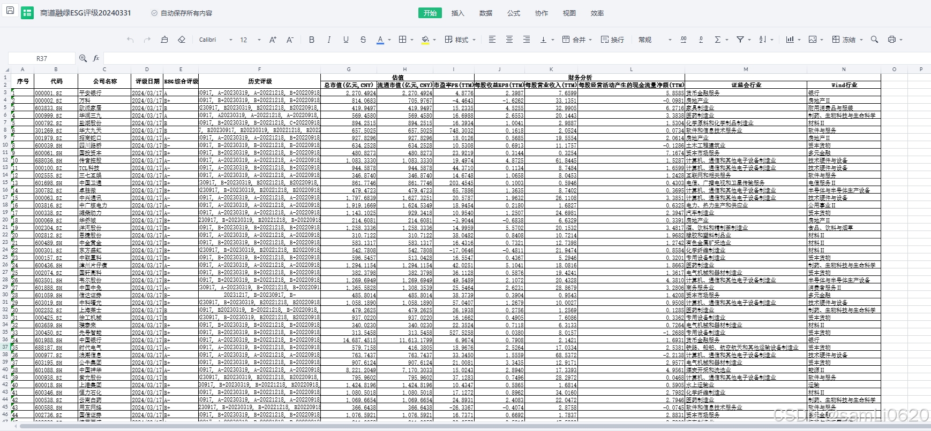The width and height of the screenshot is (931, 431).
Task: Switch to the 数据 tab
Action: [486, 13]
